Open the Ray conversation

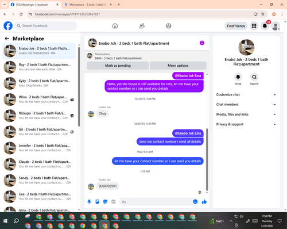point(38,67)
